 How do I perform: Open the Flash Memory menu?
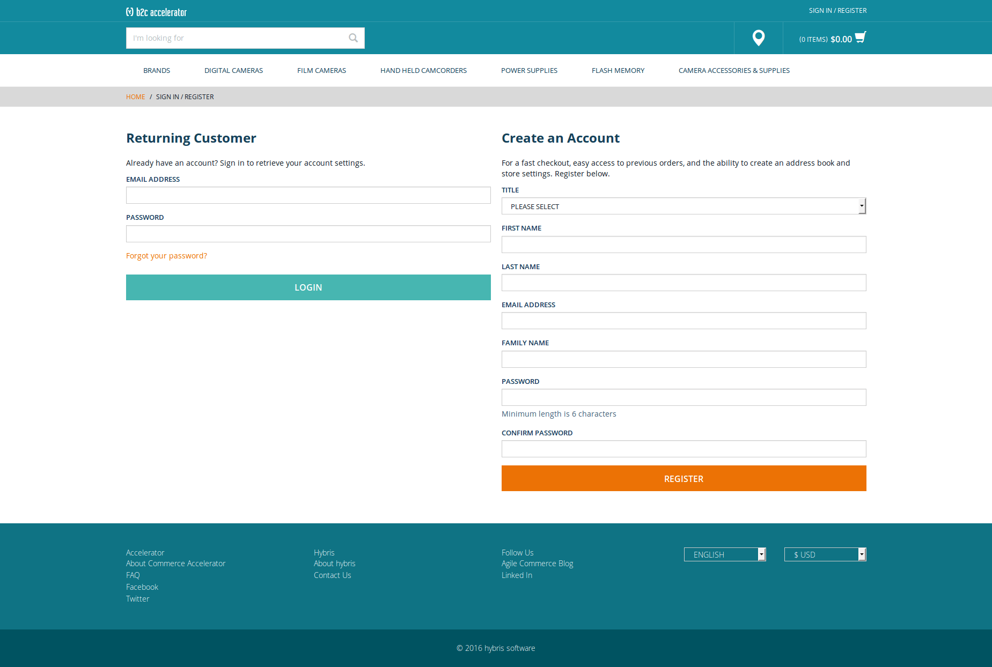618,70
